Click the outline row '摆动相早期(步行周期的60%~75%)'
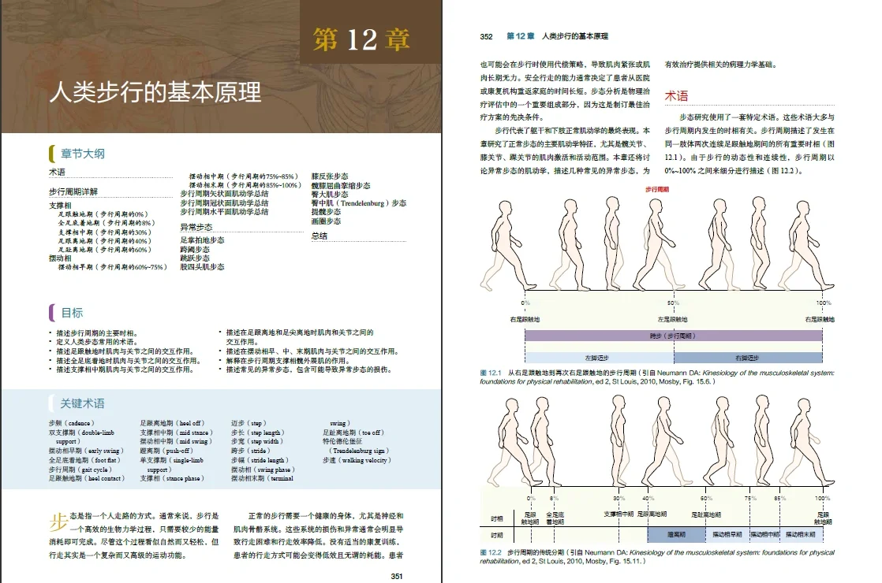The width and height of the screenshot is (882, 583). click(113, 267)
